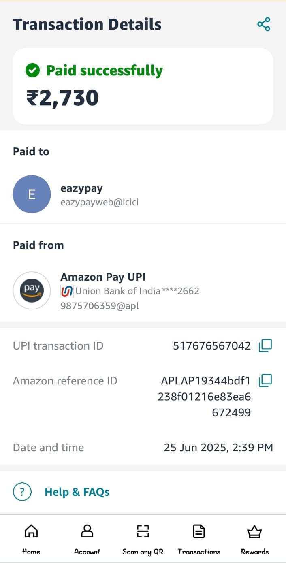Select the eazypayweb@icici UPI address
The image size is (286, 563).
click(99, 202)
